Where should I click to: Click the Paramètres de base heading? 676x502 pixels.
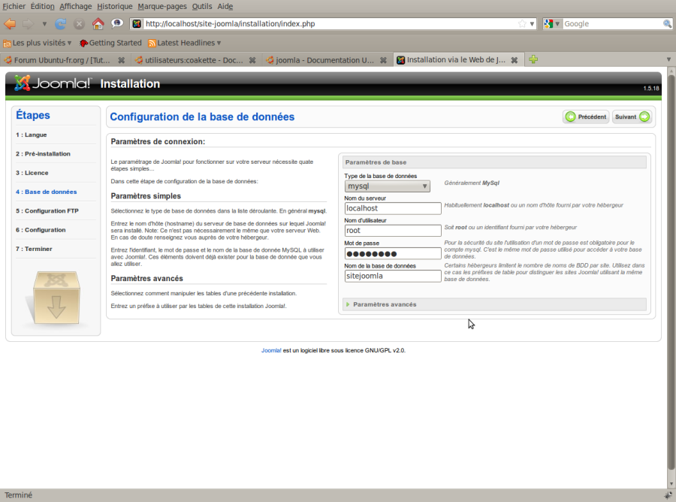pos(376,162)
